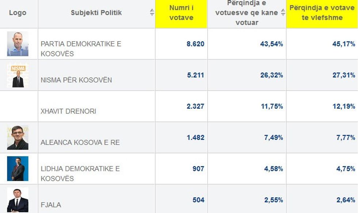Image resolution: width=358 pixels, height=213 pixels.
Task: Sort by the Numri i votave header
Action: click(181, 13)
